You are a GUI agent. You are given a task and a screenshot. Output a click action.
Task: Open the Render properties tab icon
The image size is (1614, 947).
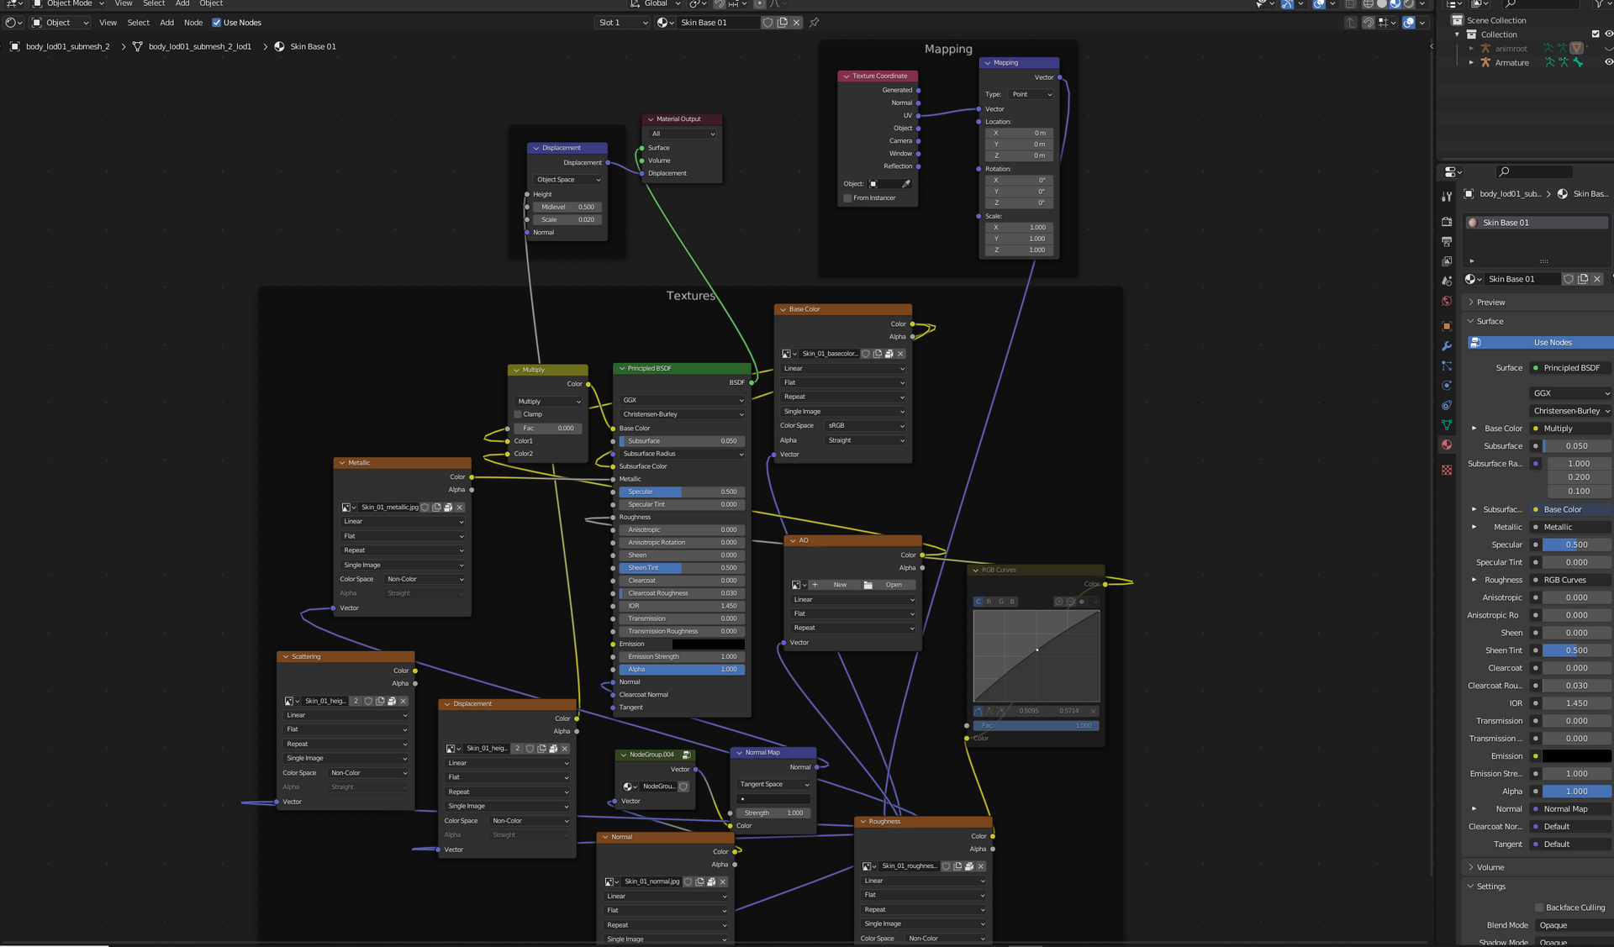[1447, 222]
